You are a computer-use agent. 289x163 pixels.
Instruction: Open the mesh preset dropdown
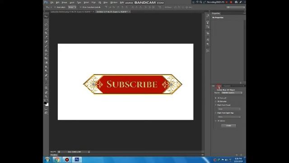click(229, 109)
